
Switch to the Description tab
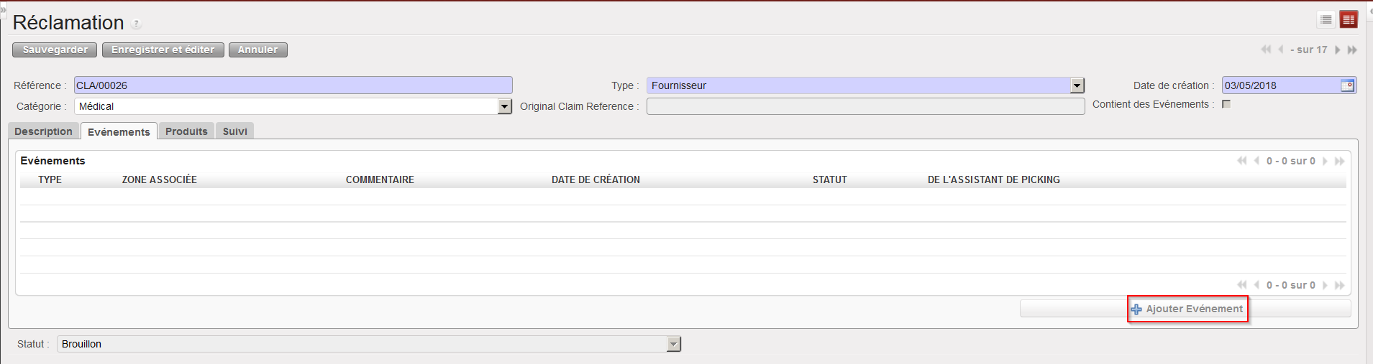[x=43, y=131]
